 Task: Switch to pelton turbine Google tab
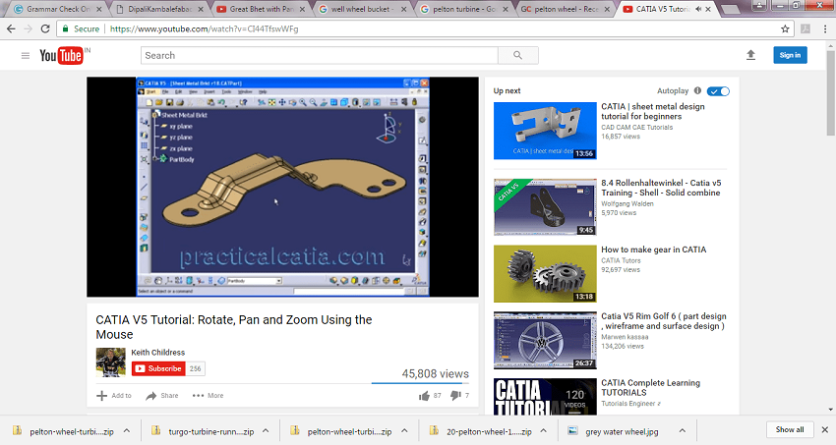[463, 9]
